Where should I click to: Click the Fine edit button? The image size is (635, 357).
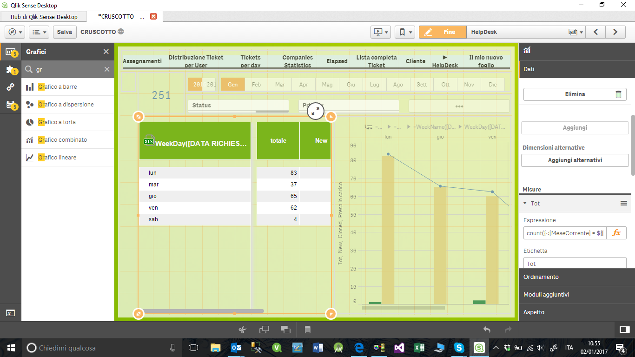[x=443, y=32]
